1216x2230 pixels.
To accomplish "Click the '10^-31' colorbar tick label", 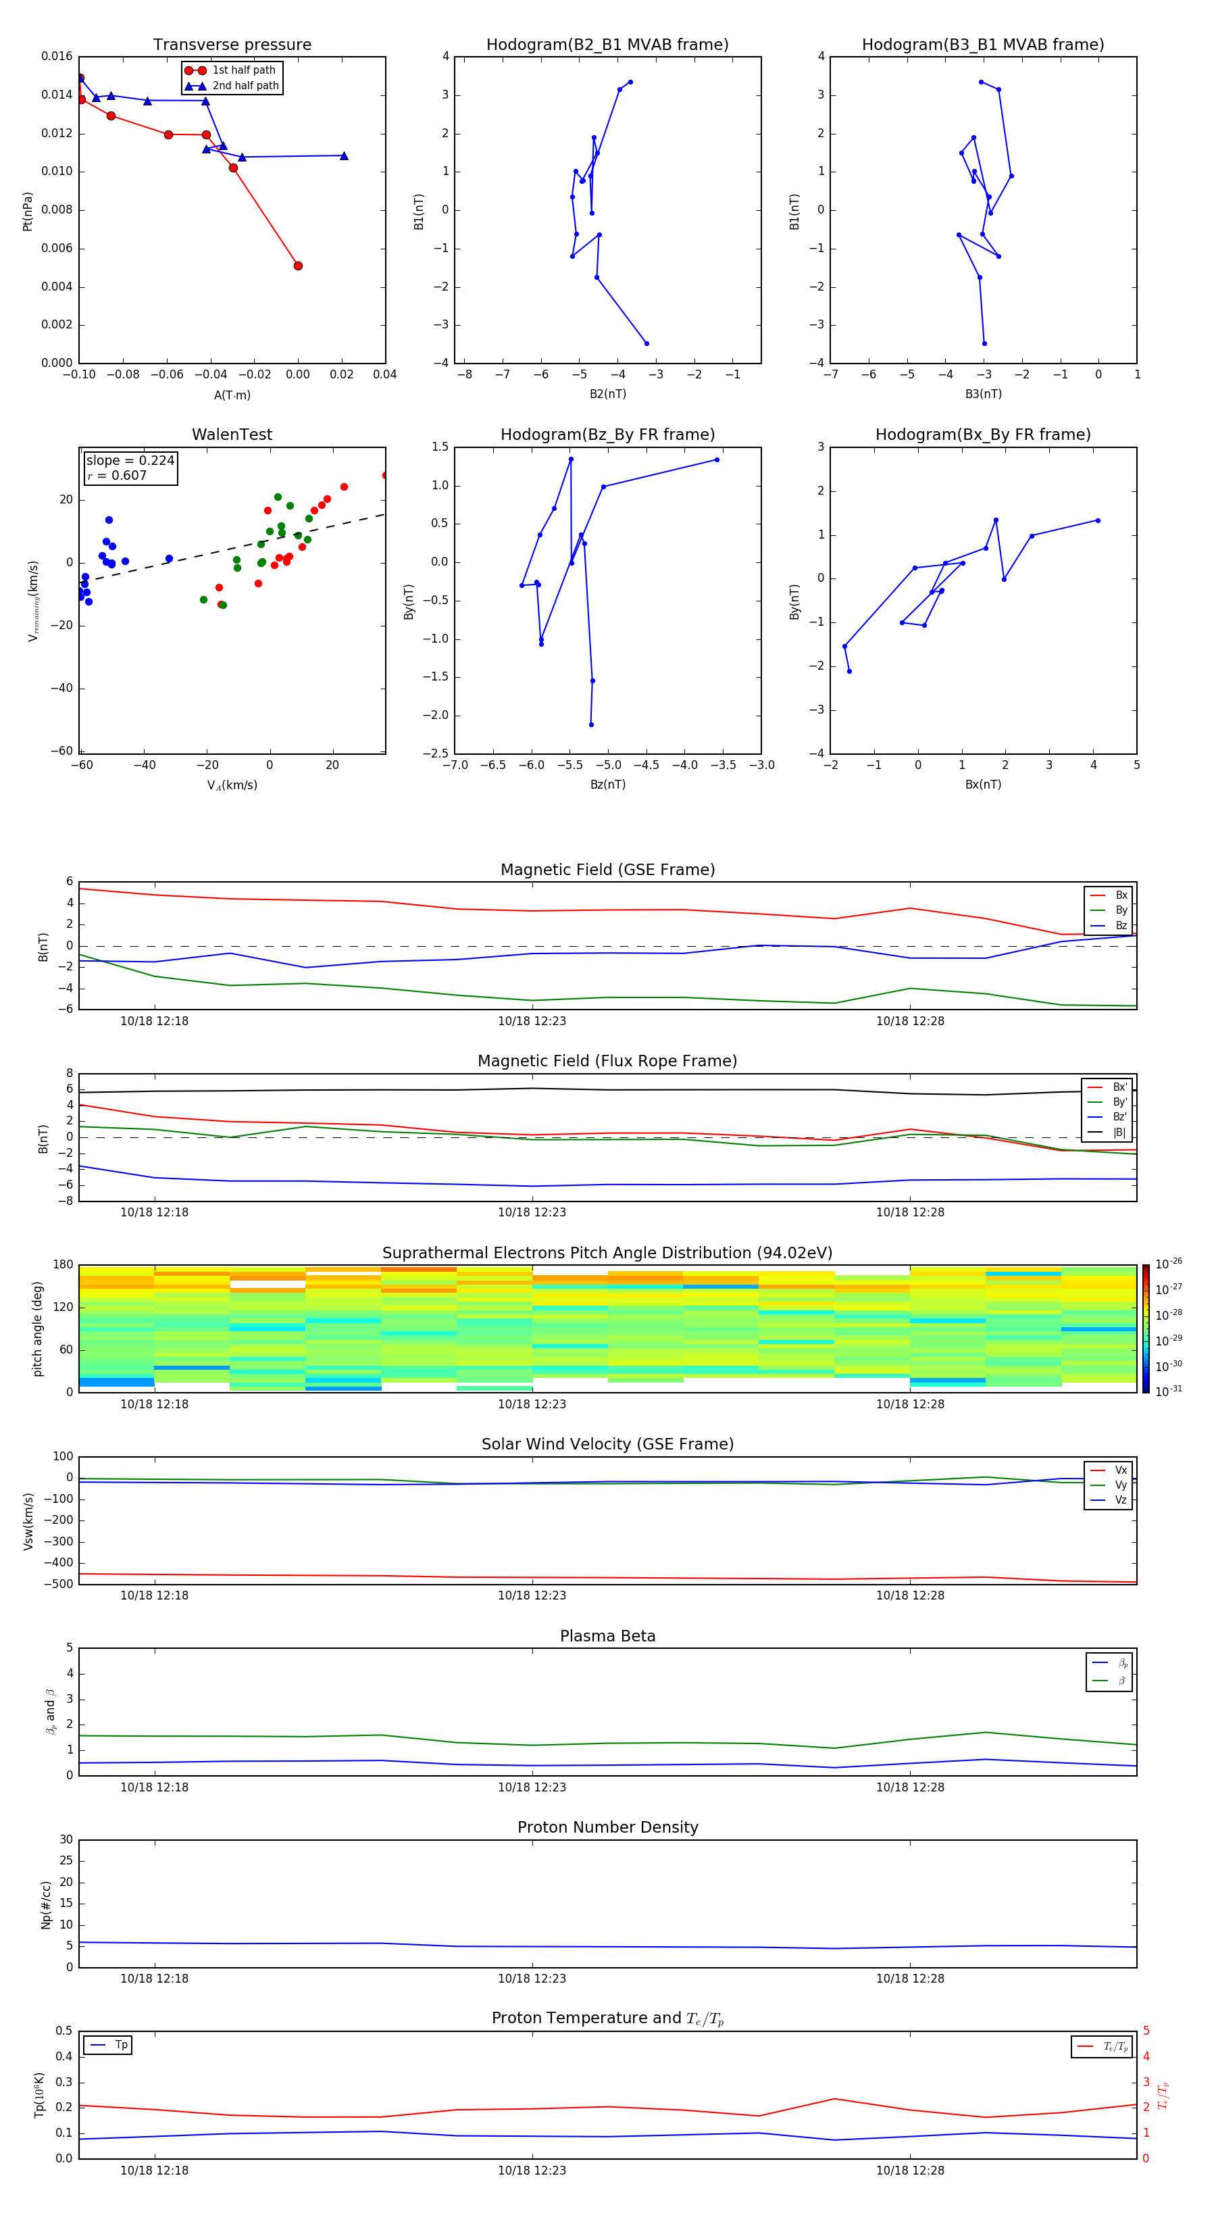I will point(1169,1391).
